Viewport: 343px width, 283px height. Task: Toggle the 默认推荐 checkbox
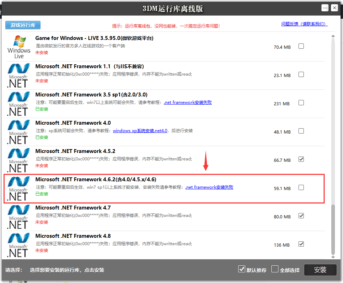coord(242,269)
